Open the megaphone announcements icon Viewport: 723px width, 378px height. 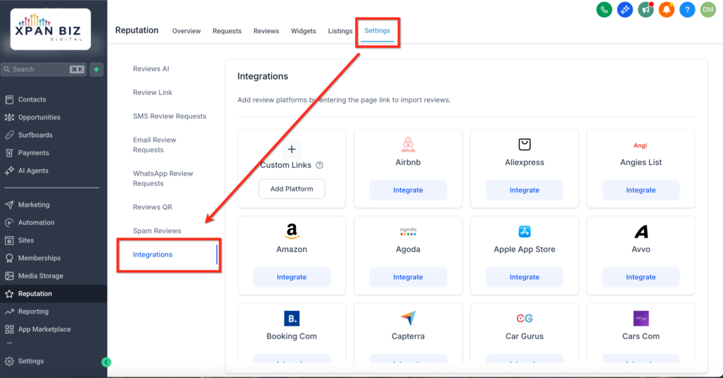(645, 10)
